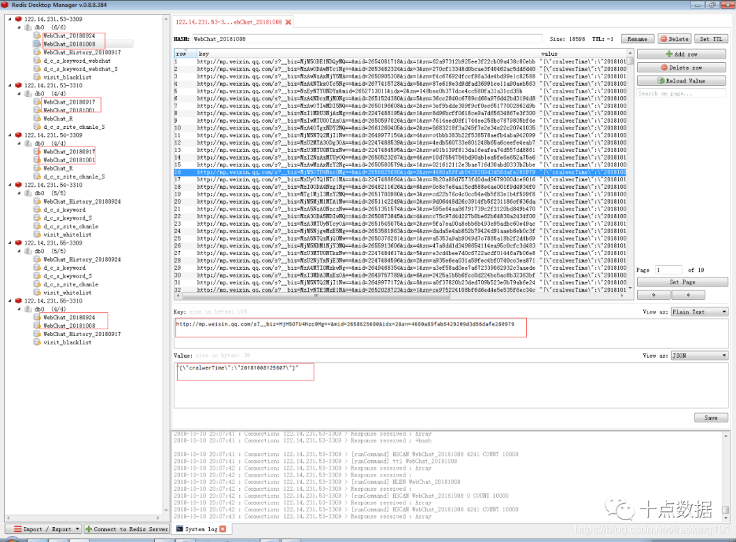Select visit_blacklist under server 122.14.231.55-3310
Viewport: 736px width, 542px height.
(x=67, y=342)
